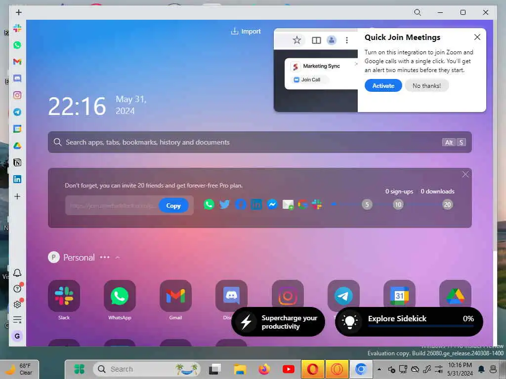This screenshot has height=379, width=506.
Task: Close the Quick Join Meetings popup
Action: click(477, 37)
